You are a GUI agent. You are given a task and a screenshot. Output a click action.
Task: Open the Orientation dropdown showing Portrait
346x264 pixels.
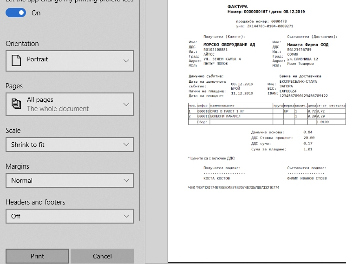(x=70, y=61)
